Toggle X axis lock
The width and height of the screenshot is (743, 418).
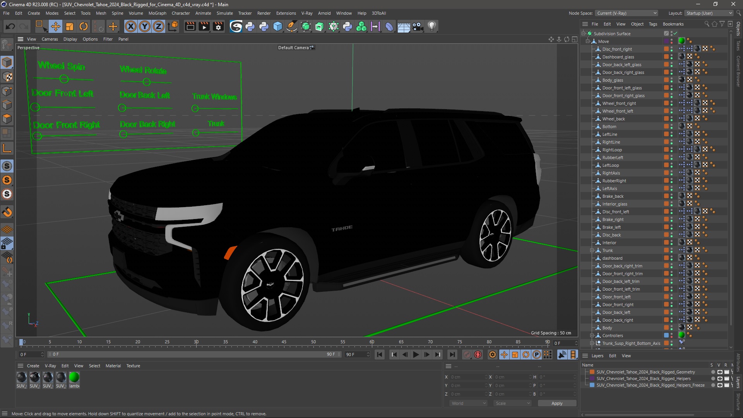[131, 26]
